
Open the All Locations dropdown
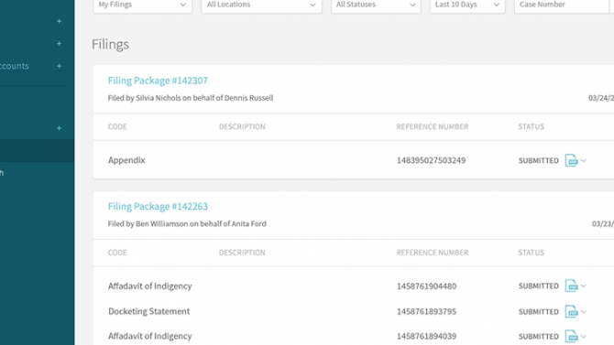pyautogui.click(x=261, y=5)
